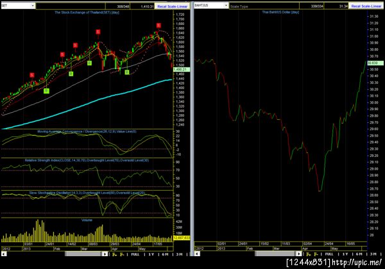
Task: Click the 08/03 date label on SET chart
Action: [x=93, y=244]
